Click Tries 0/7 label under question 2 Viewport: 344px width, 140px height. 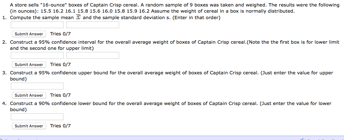click(60, 65)
